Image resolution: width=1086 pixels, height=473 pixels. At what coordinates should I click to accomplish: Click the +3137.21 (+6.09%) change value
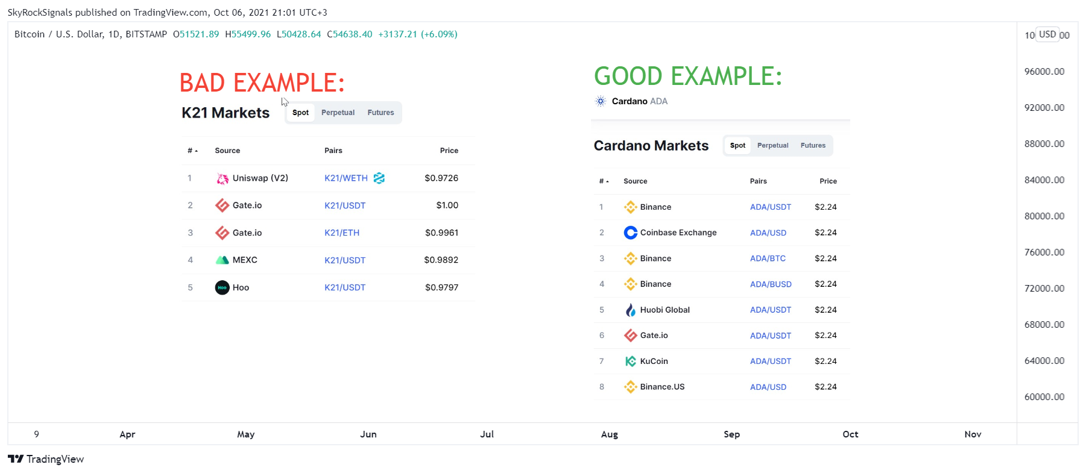coord(418,34)
